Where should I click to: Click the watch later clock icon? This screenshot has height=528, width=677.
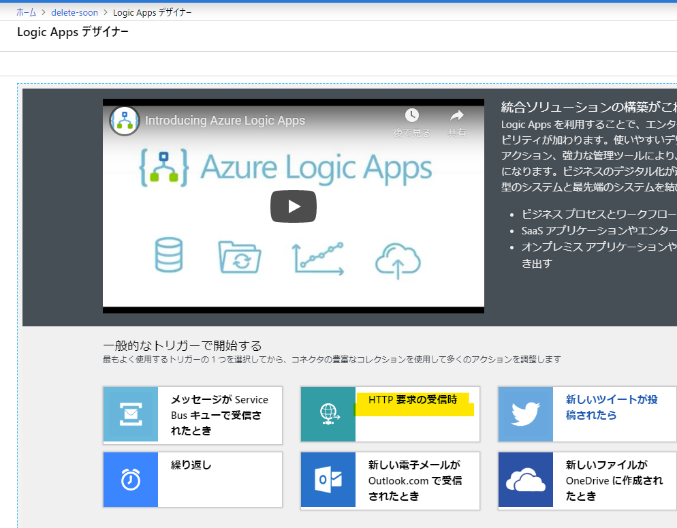coord(411,115)
